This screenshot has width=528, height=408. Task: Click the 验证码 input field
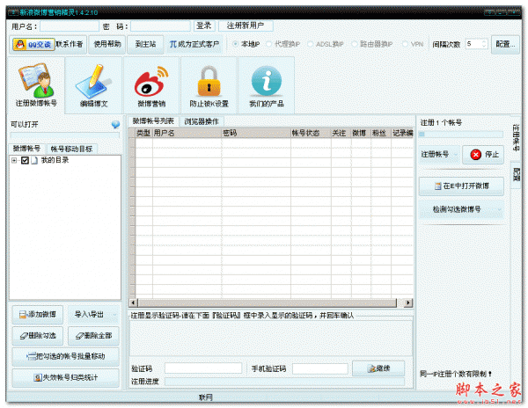click(x=203, y=368)
